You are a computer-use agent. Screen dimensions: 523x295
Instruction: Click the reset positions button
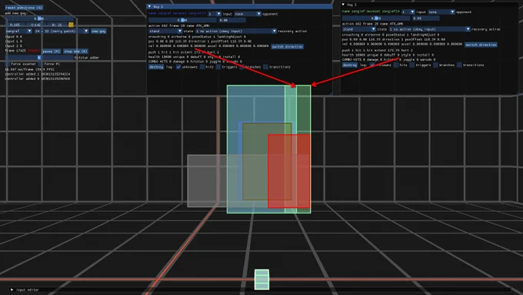click(24, 8)
